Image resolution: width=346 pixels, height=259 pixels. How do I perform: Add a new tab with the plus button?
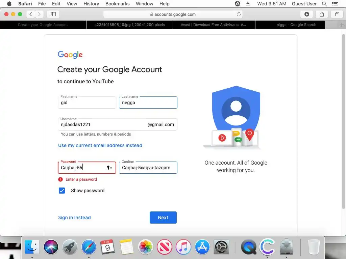tap(342, 25)
